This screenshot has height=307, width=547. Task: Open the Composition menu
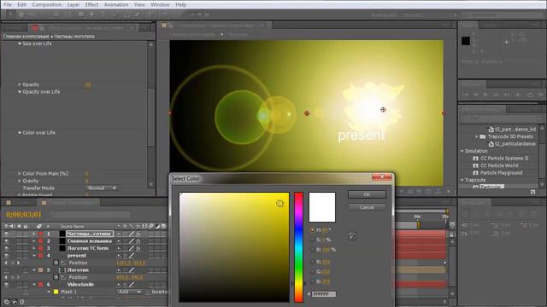pos(46,4)
